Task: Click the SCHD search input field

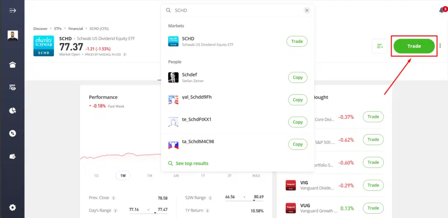Action: (236, 10)
